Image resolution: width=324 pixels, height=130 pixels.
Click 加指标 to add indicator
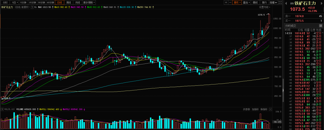[x=255, y=109]
